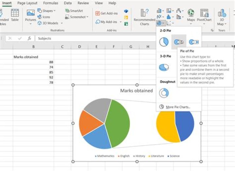Select the Pie of Pie chart type
235x171 pixels.
179,42
